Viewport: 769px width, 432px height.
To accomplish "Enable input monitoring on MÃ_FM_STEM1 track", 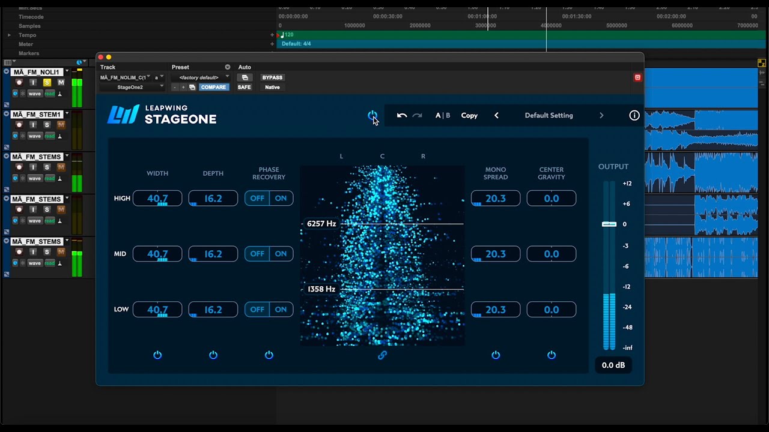I will pos(33,125).
